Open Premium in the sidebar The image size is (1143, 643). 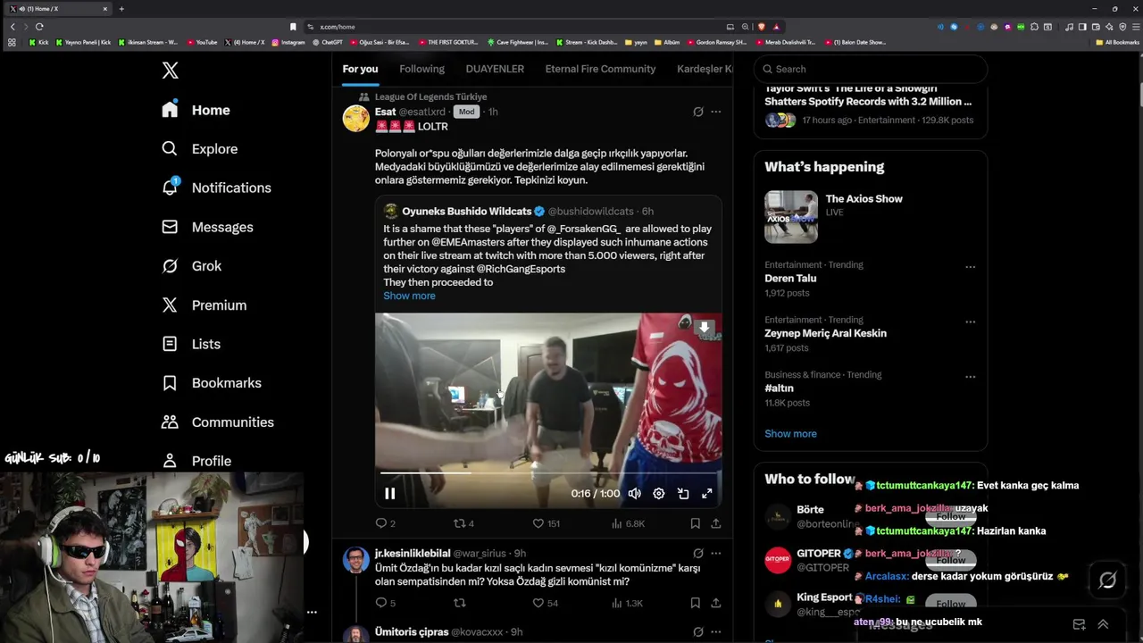tap(204, 305)
